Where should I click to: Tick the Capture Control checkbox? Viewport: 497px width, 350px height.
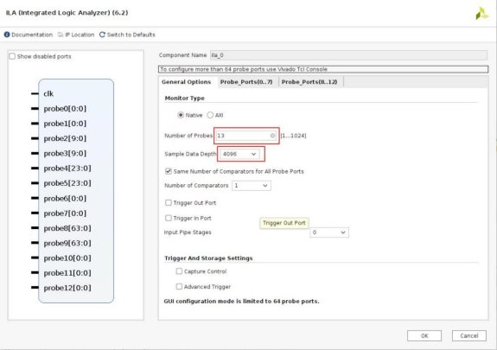[x=179, y=271]
